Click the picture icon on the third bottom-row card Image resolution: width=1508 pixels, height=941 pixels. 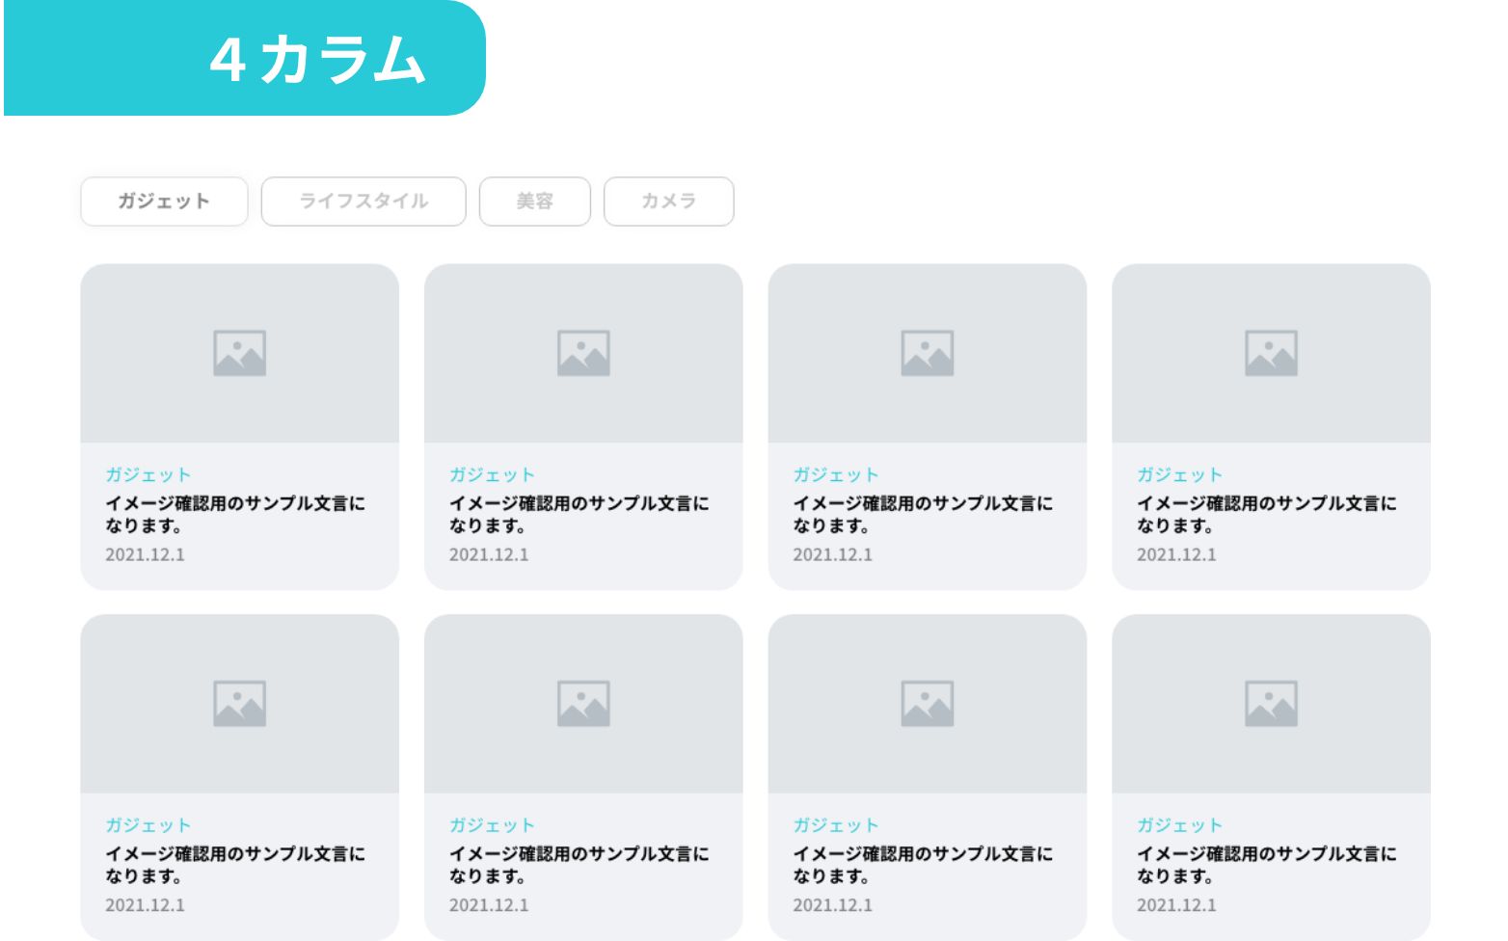[927, 703]
